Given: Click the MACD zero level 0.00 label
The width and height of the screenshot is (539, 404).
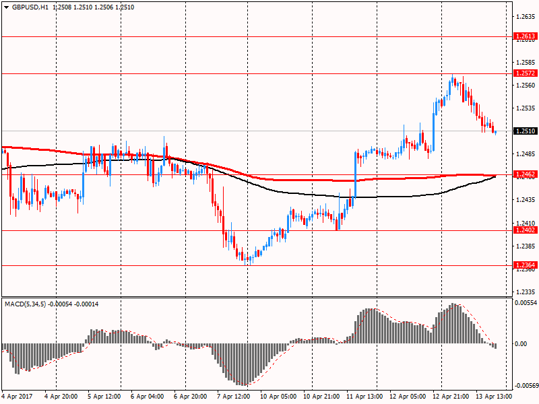Looking at the screenshot, I should point(521,344).
